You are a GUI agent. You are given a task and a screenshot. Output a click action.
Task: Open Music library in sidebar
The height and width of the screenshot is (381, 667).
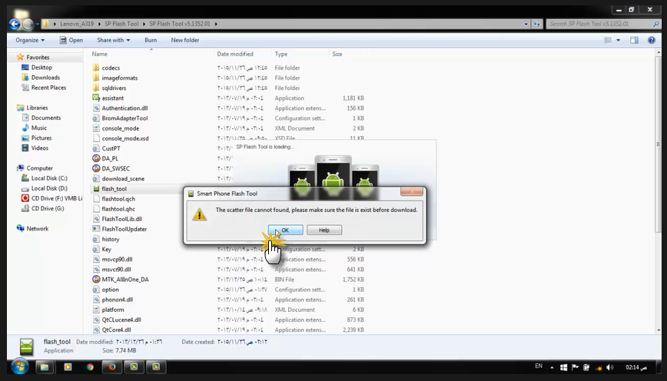click(x=38, y=128)
